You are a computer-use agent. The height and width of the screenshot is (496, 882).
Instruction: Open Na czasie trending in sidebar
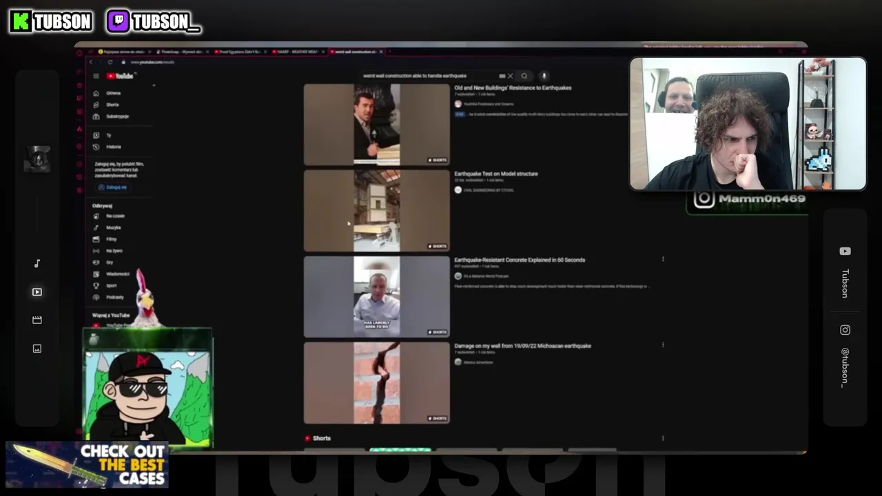[x=110, y=216]
